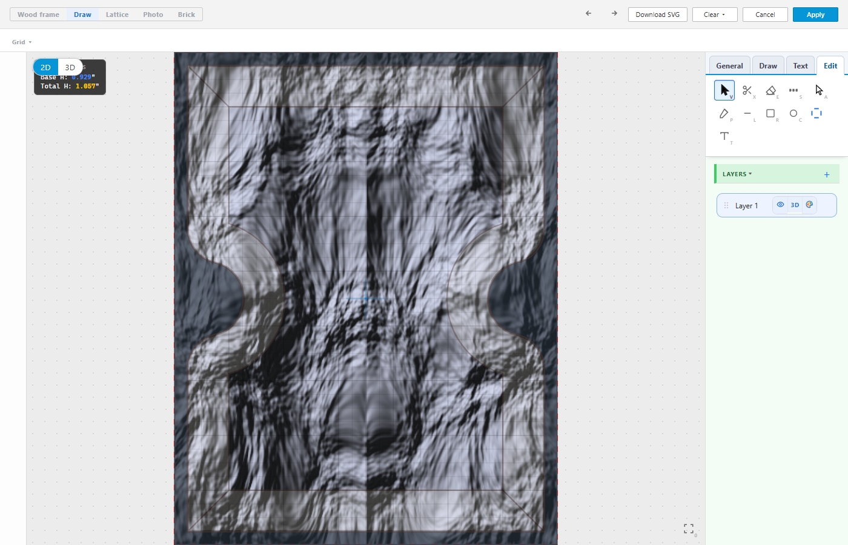
Task: Add a new layer with plus icon
Action: (827, 174)
